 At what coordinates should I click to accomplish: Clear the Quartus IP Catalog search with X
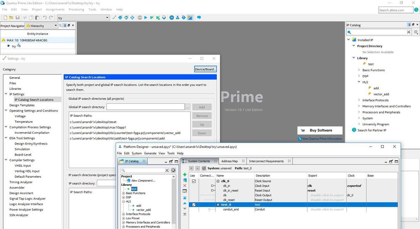point(409,32)
